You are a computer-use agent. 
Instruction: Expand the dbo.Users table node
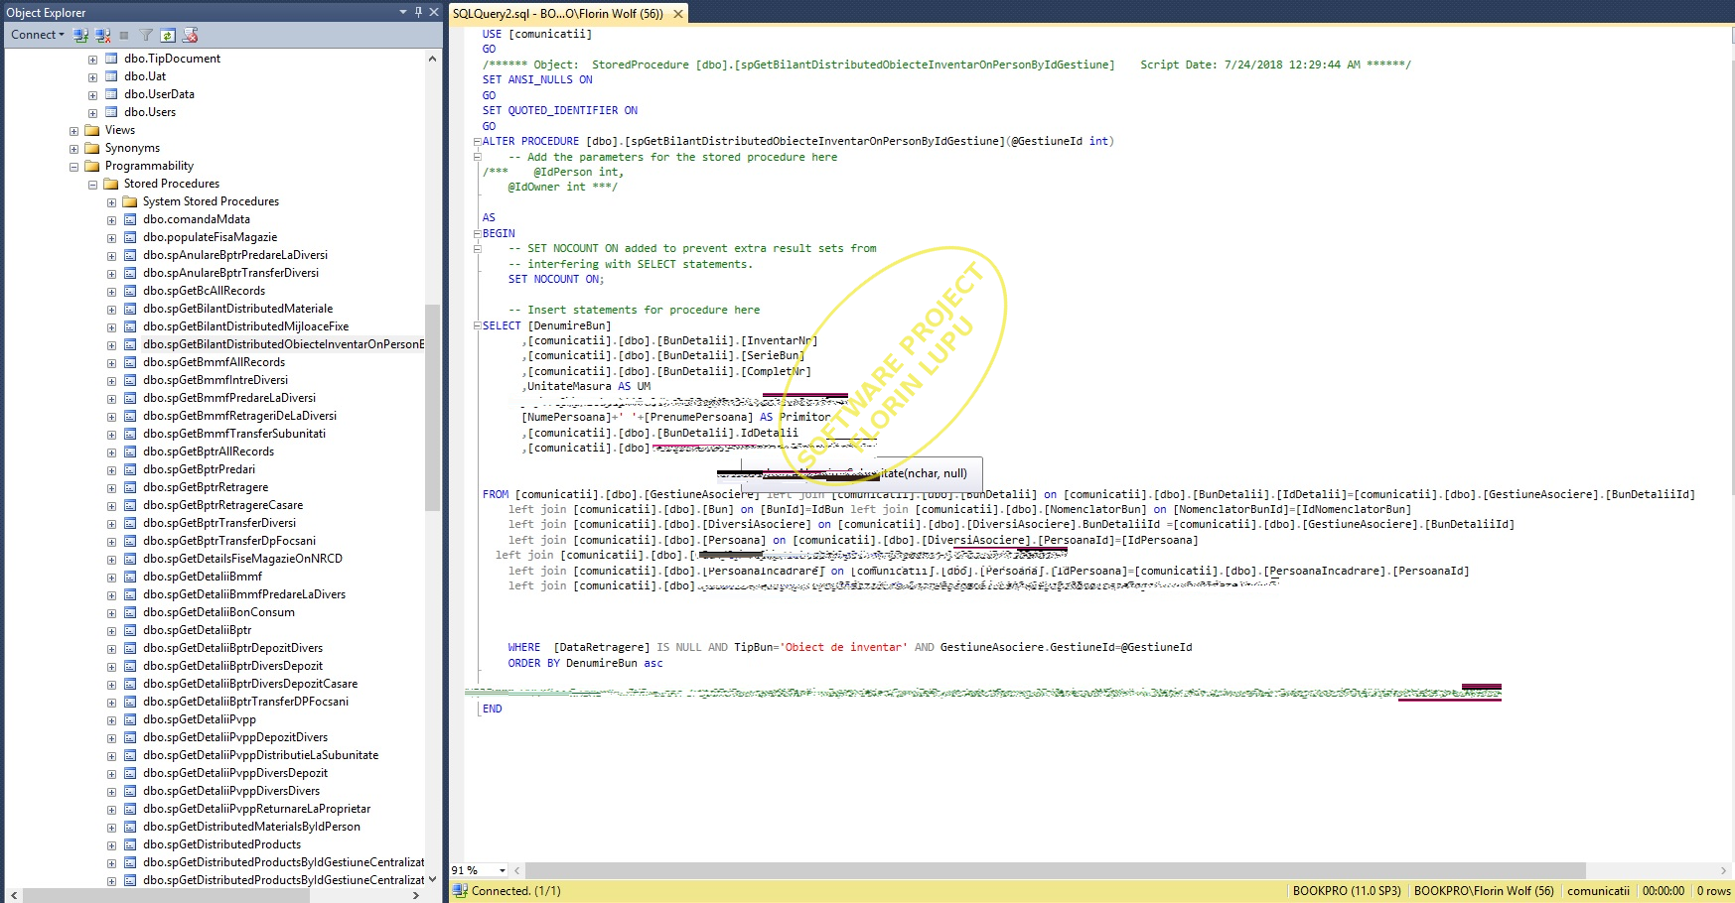coord(92,112)
